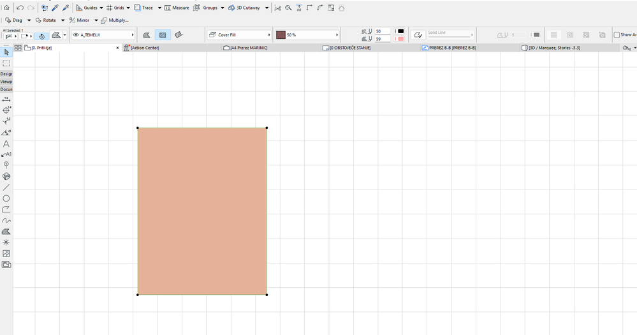The image size is (637, 335).
Task: Select the Arrow tool in the toolbox
Action: 6,52
